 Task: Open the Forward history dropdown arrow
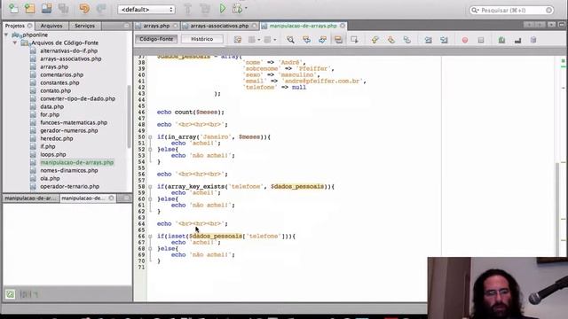(x=274, y=40)
